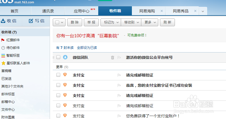Switch to the 首页 tab
Image resolution: width=226 pixels, height=119 pixels.
coord(14,11)
